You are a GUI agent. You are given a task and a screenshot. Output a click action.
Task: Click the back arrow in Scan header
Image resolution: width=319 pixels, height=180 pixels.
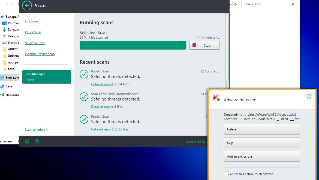click(x=26, y=5)
